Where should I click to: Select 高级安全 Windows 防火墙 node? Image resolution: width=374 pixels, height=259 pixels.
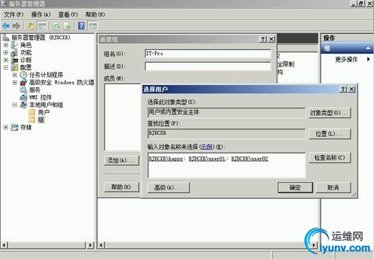61,82
